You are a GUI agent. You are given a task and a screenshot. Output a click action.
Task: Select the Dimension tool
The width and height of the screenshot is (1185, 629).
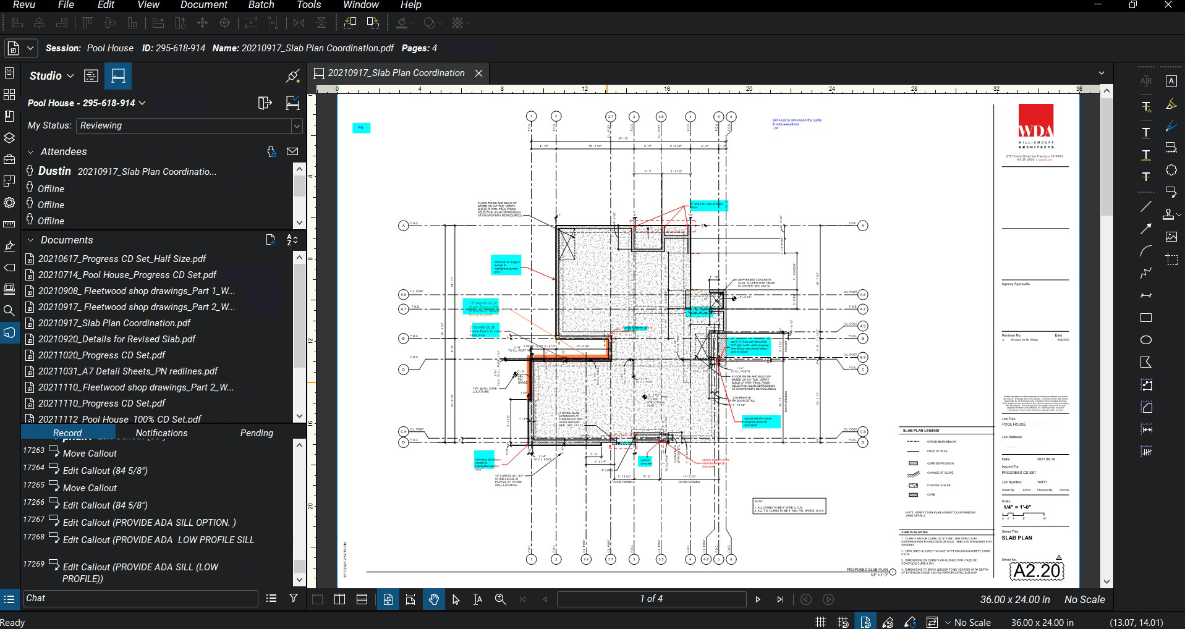(1145, 295)
